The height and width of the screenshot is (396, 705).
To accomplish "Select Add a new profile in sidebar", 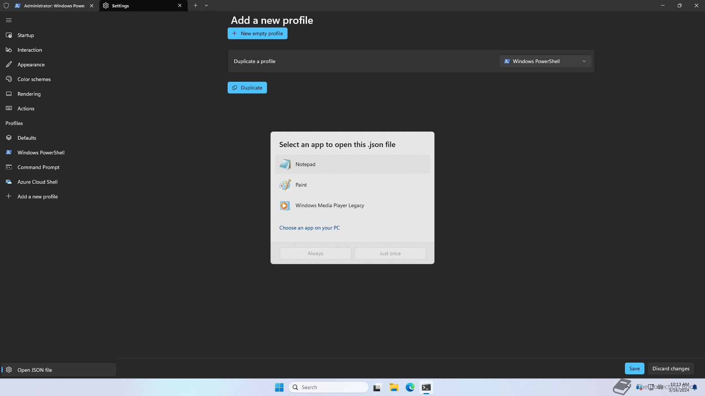I will point(59,197).
